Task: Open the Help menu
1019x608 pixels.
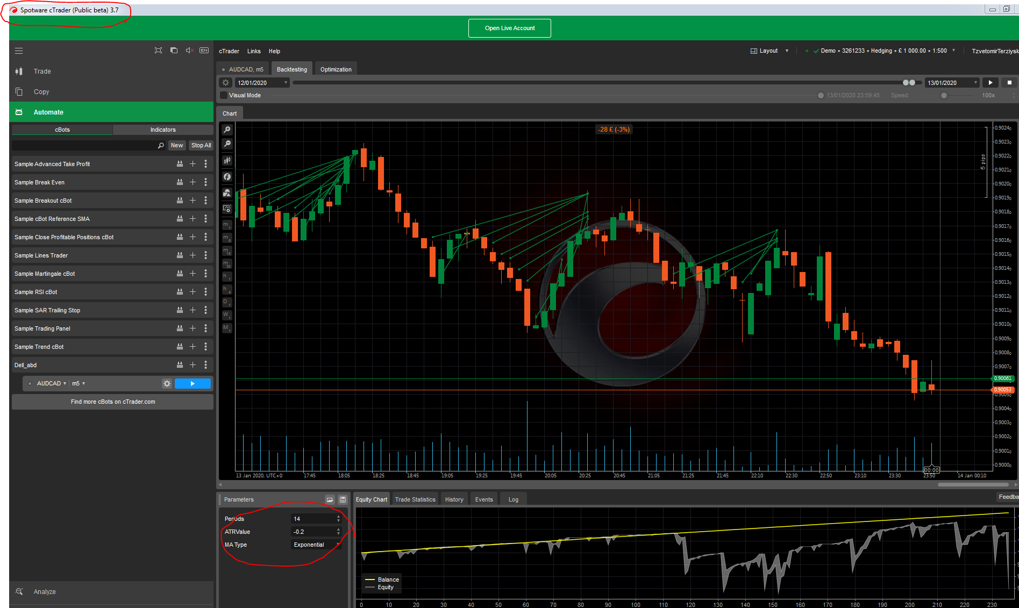Action: (x=274, y=51)
